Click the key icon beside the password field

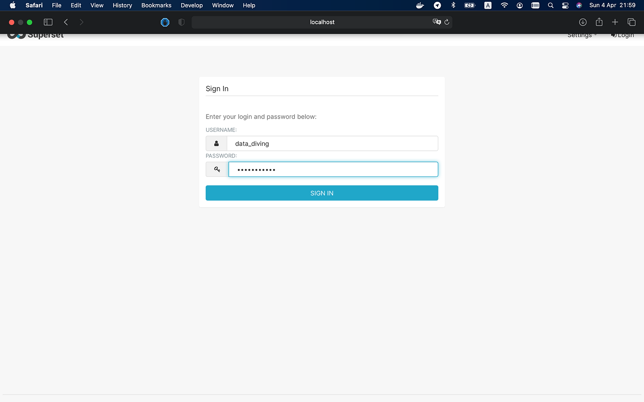pyautogui.click(x=216, y=169)
